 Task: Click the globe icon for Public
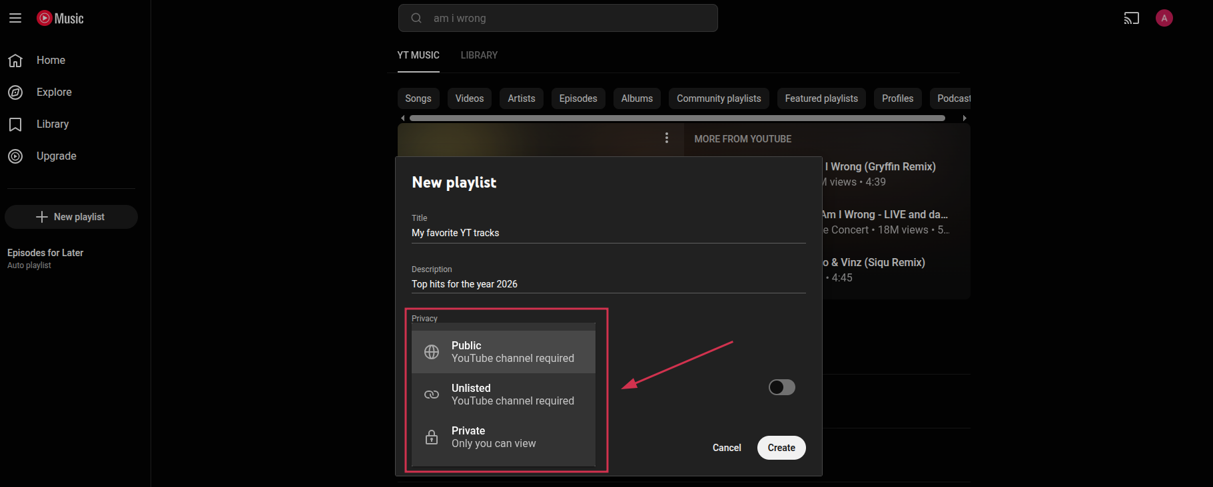point(432,352)
